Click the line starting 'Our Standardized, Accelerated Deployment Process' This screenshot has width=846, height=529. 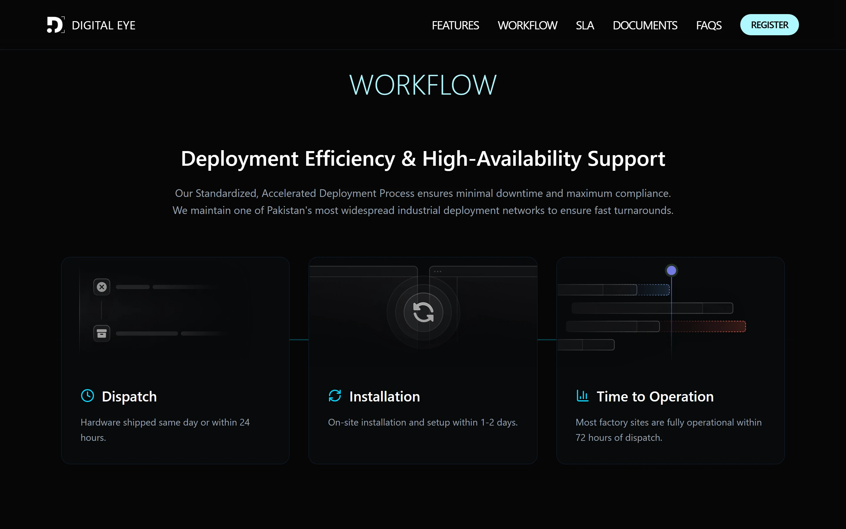click(423, 193)
